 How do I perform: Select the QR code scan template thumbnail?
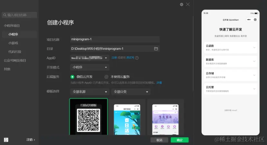click(x=88, y=117)
